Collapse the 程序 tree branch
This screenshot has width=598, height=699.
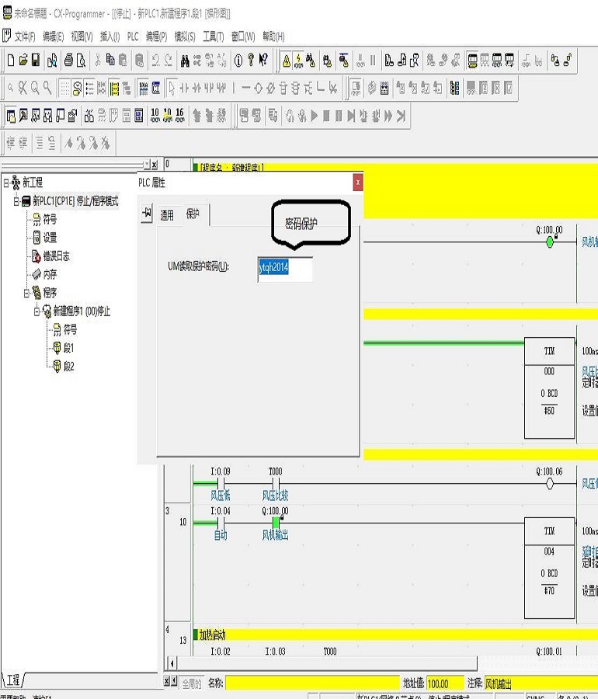pyautogui.click(x=26, y=293)
